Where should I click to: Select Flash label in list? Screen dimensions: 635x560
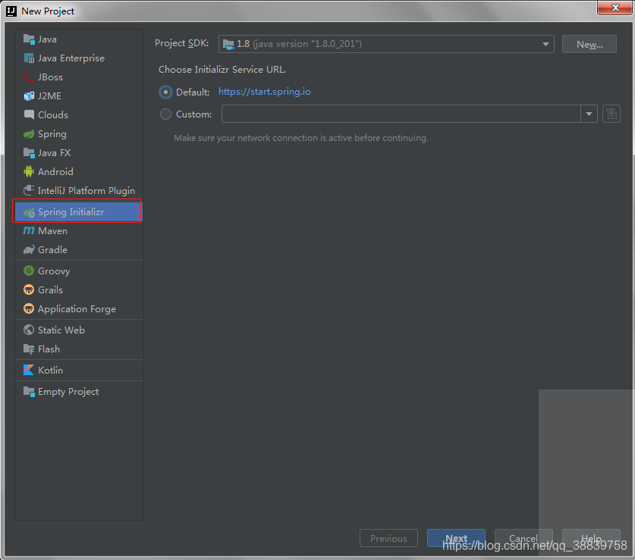click(49, 349)
